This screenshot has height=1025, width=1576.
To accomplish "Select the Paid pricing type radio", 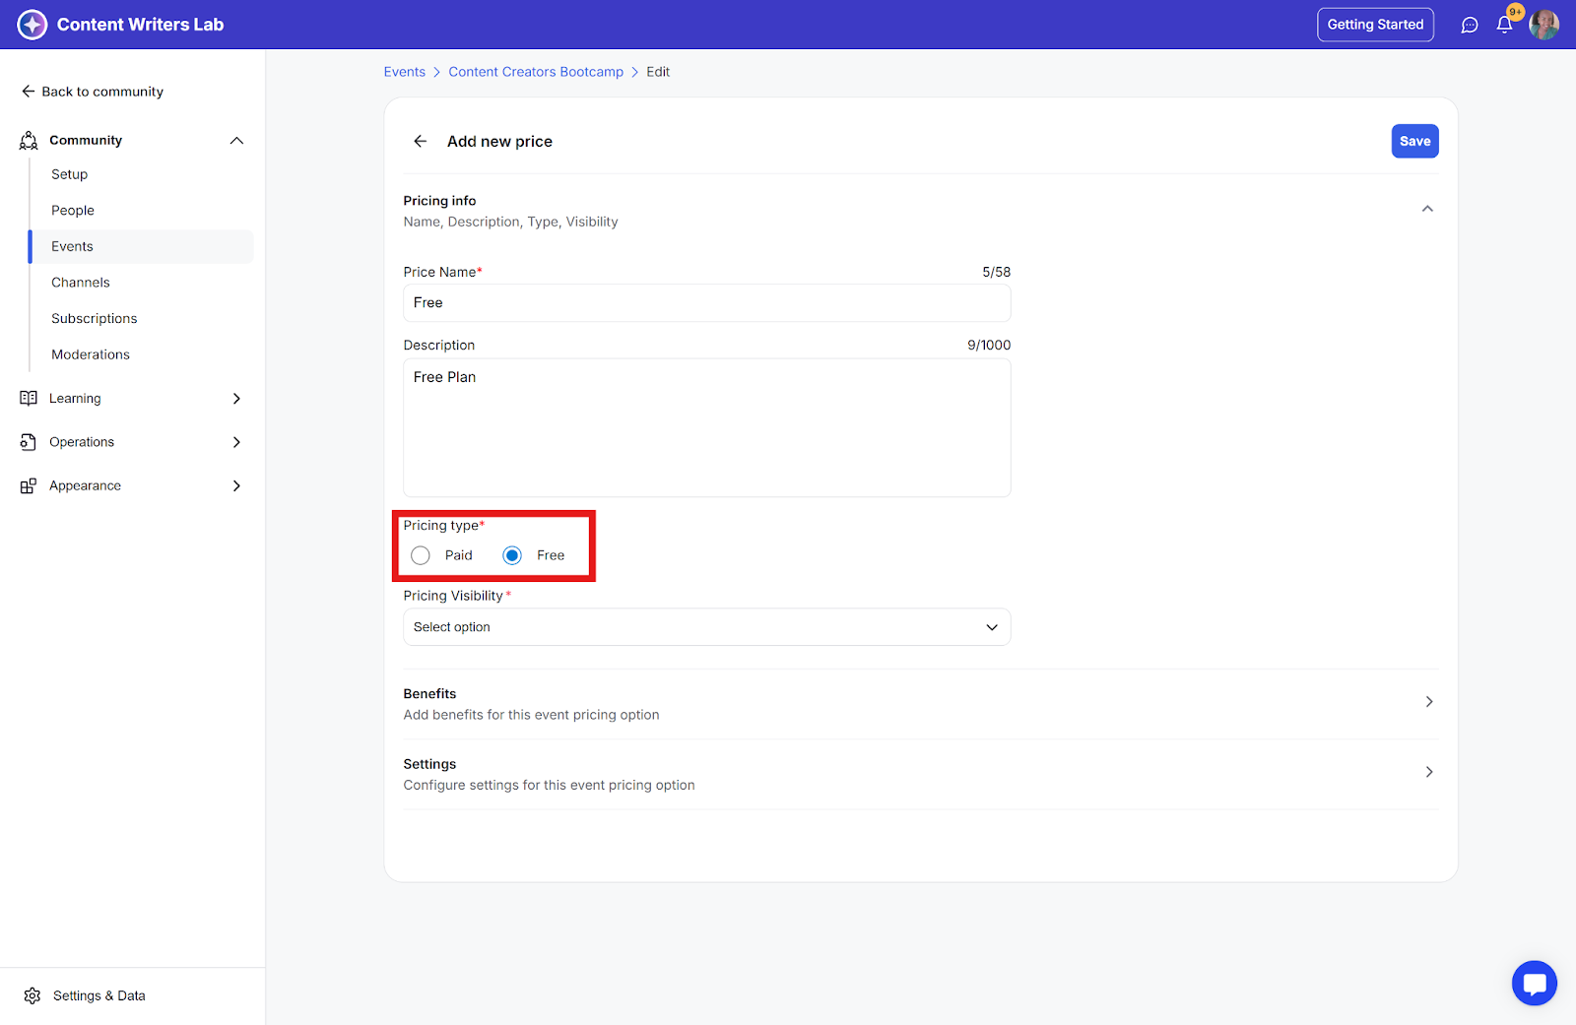I will pos(421,555).
